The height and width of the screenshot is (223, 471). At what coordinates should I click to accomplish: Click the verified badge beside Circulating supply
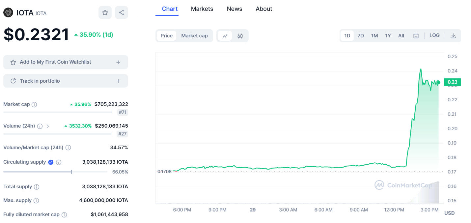51,162
